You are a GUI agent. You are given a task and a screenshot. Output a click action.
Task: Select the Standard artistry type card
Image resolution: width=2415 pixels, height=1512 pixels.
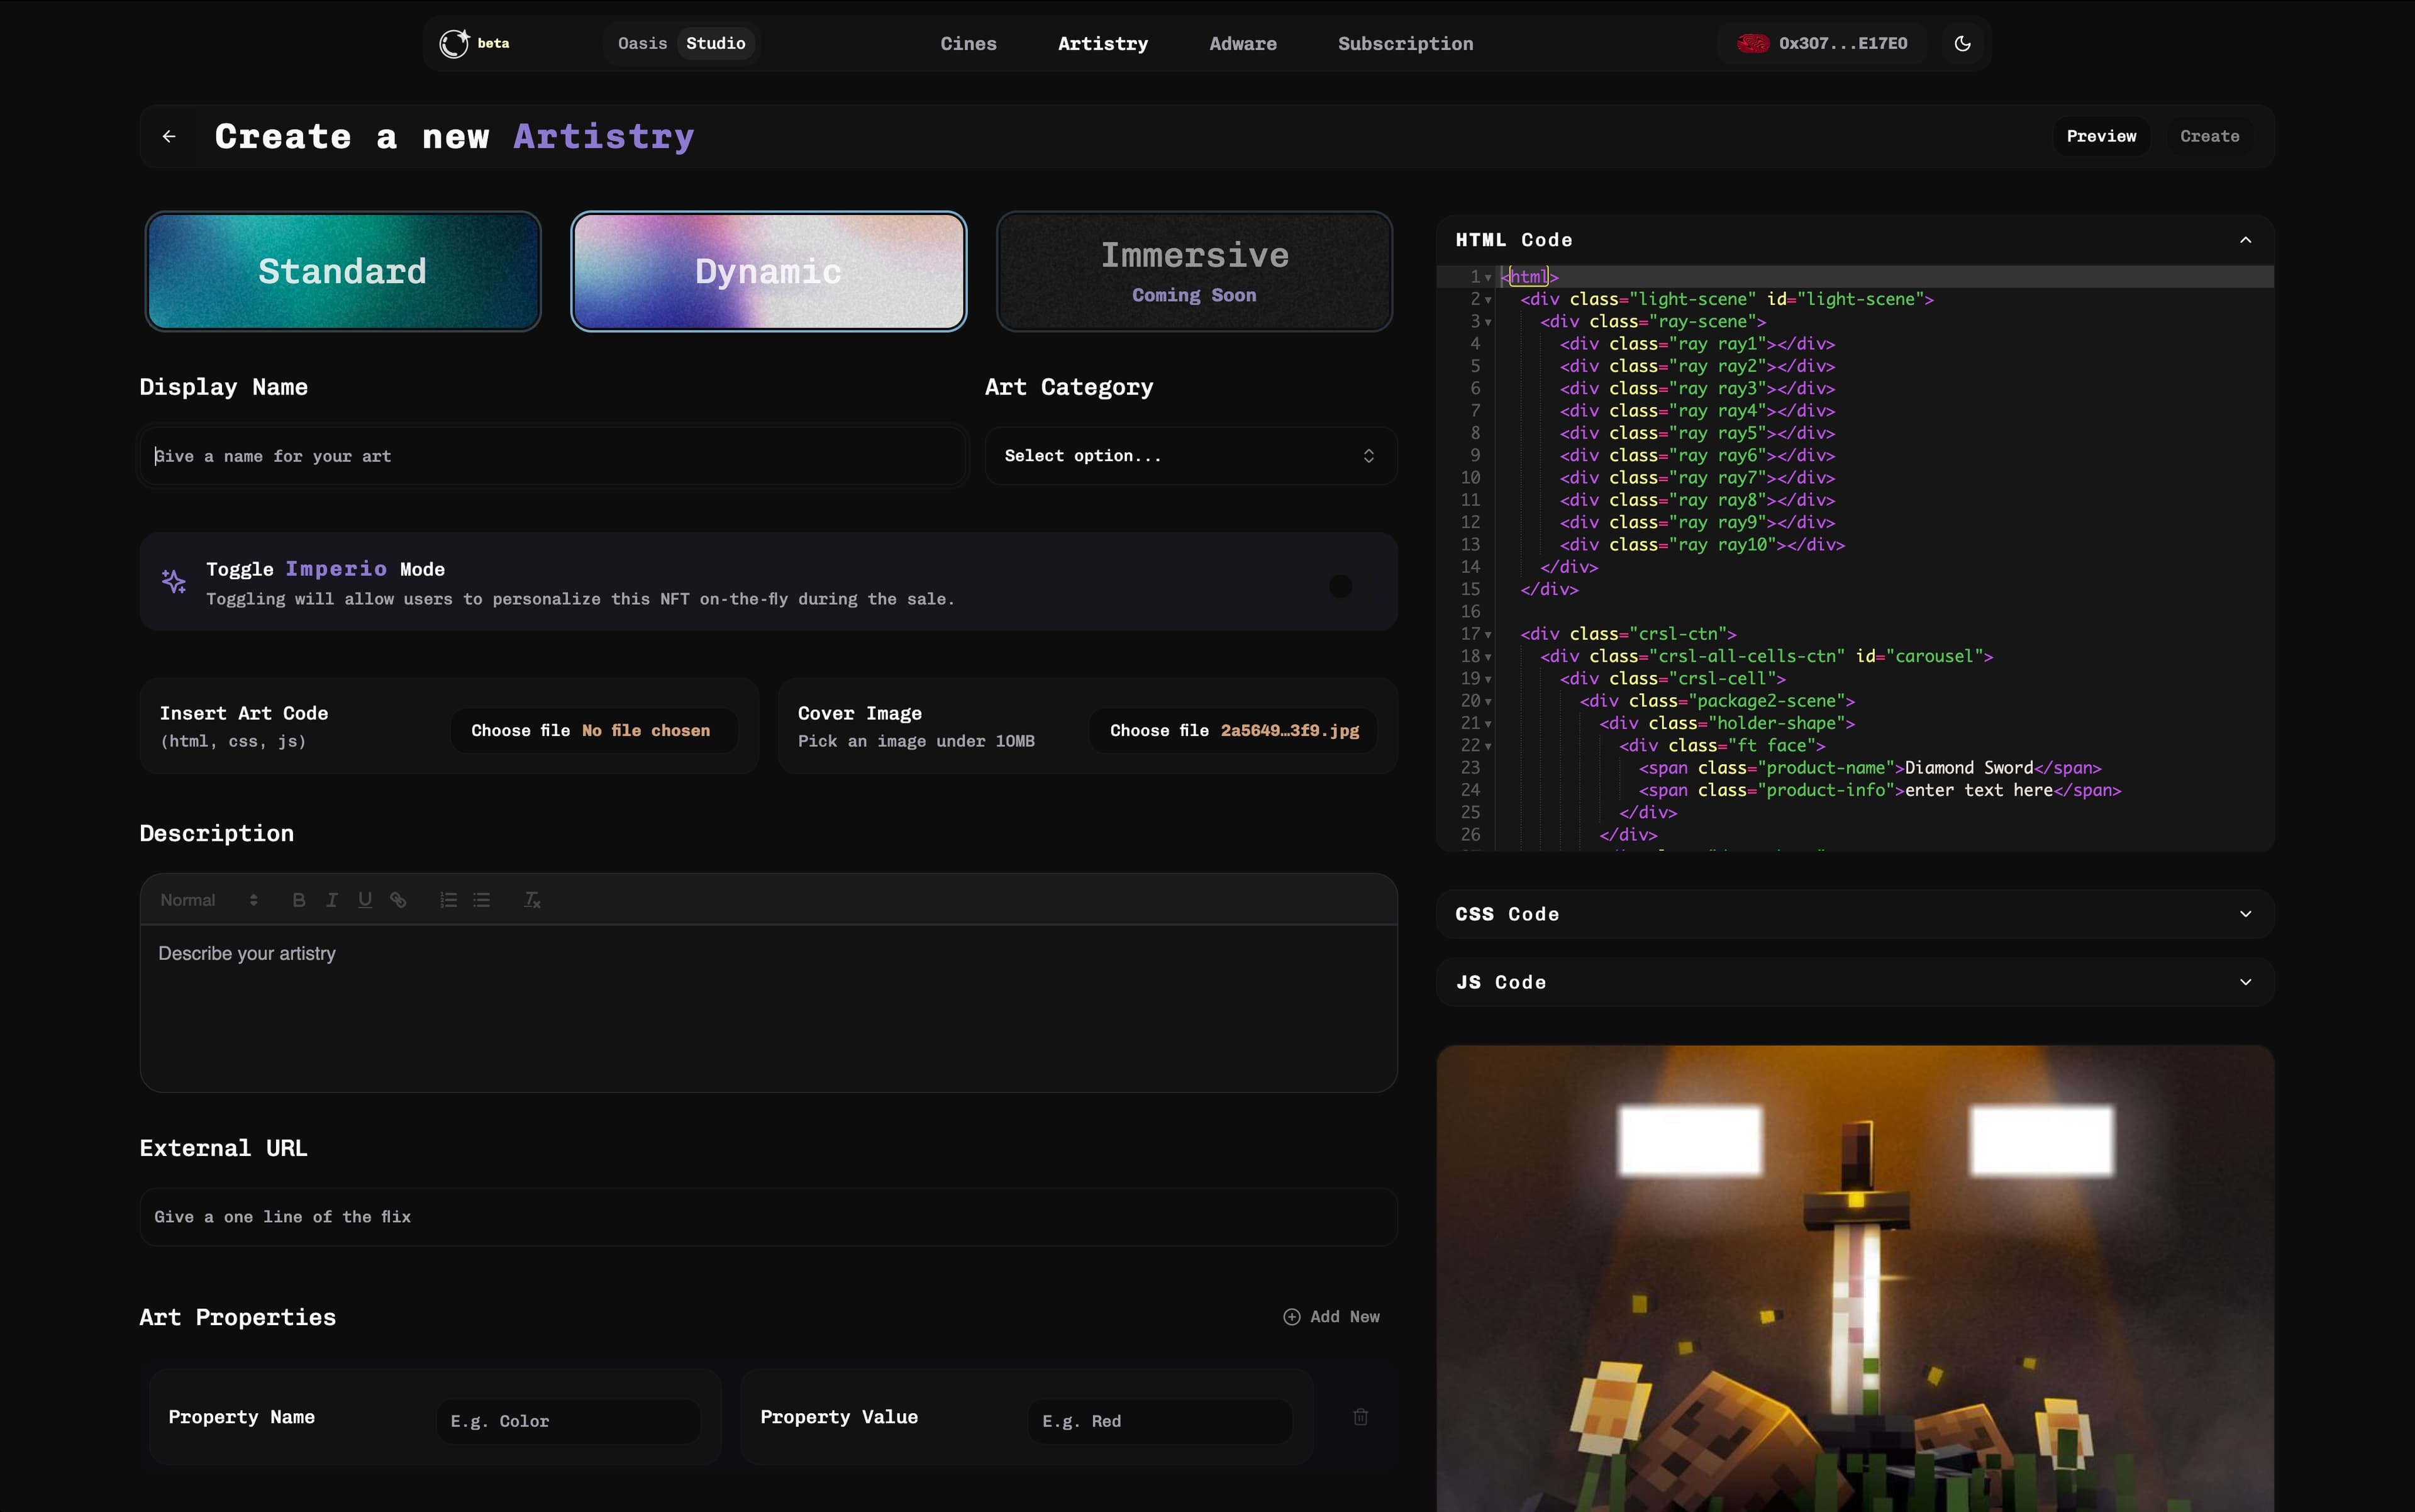click(x=343, y=271)
